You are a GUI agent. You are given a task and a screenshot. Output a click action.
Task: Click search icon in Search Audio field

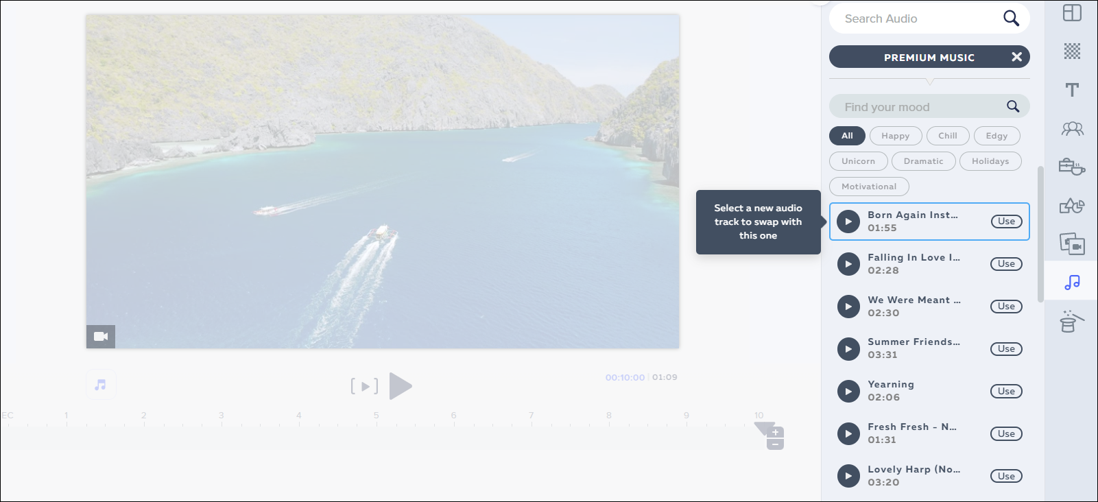coord(1011,19)
